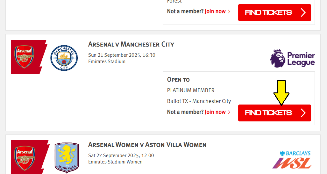Screen dimensions: 327x174
Task: Click the Arsenal crest in the Aston Villa Women fixture
Action: pyautogui.click(x=24, y=157)
